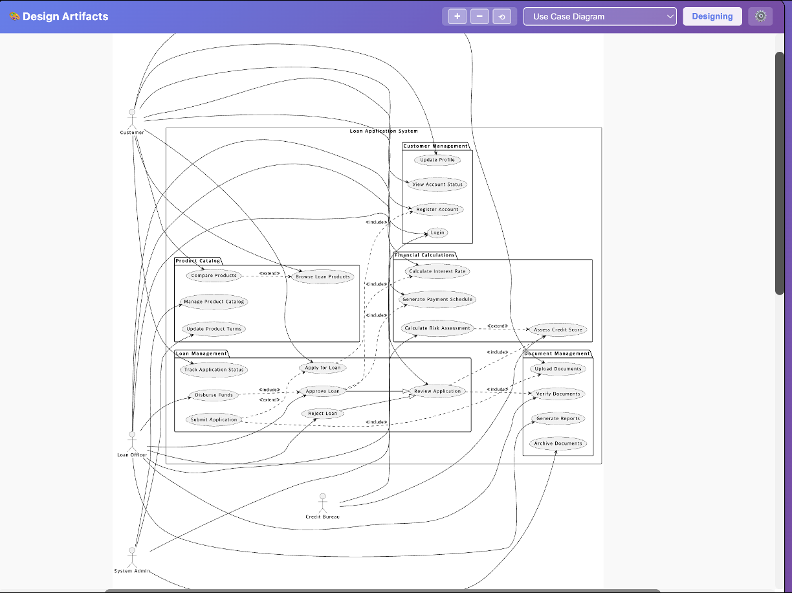Click the palette icon beside Design Artifacts
Screen dimensions: 792x593
click(14, 17)
